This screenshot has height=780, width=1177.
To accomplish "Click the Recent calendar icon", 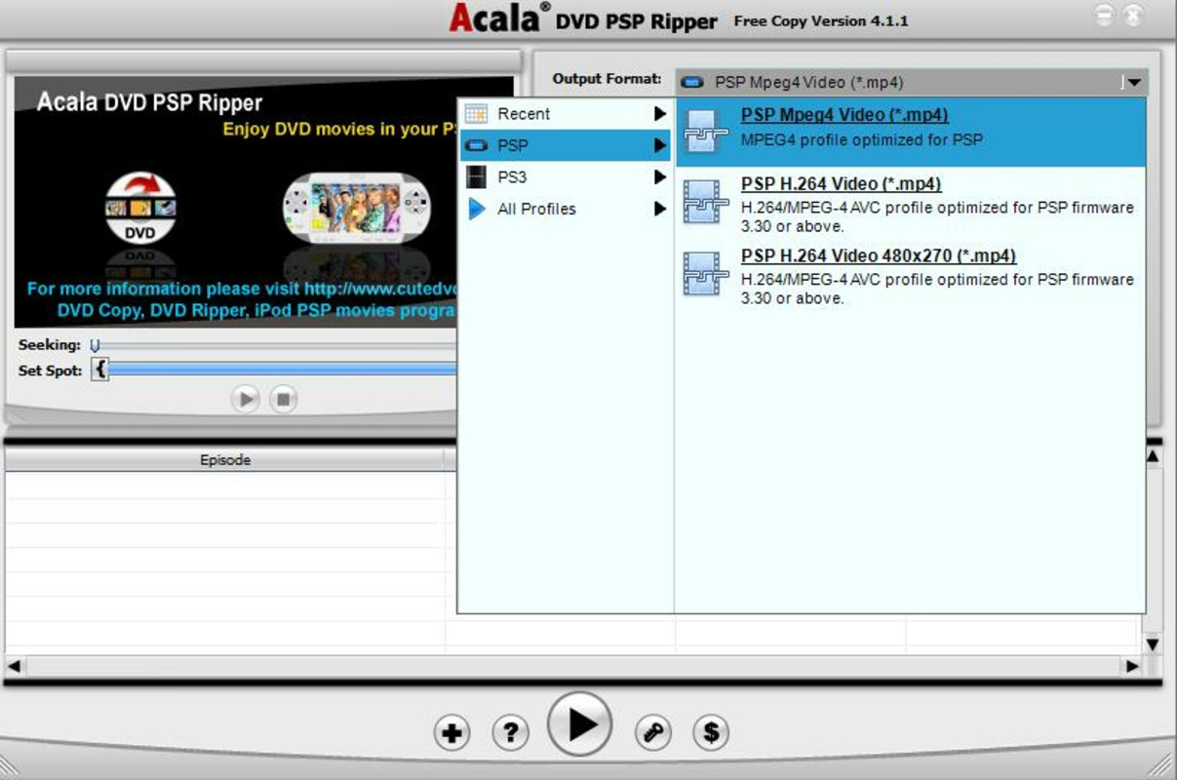I will pyautogui.click(x=476, y=114).
